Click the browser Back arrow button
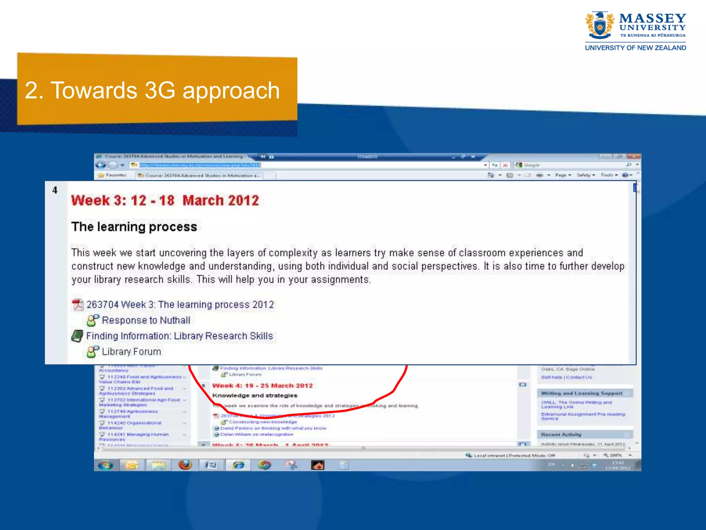Image resolution: width=706 pixels, height=530 pixels. click(x=101, y=165)
